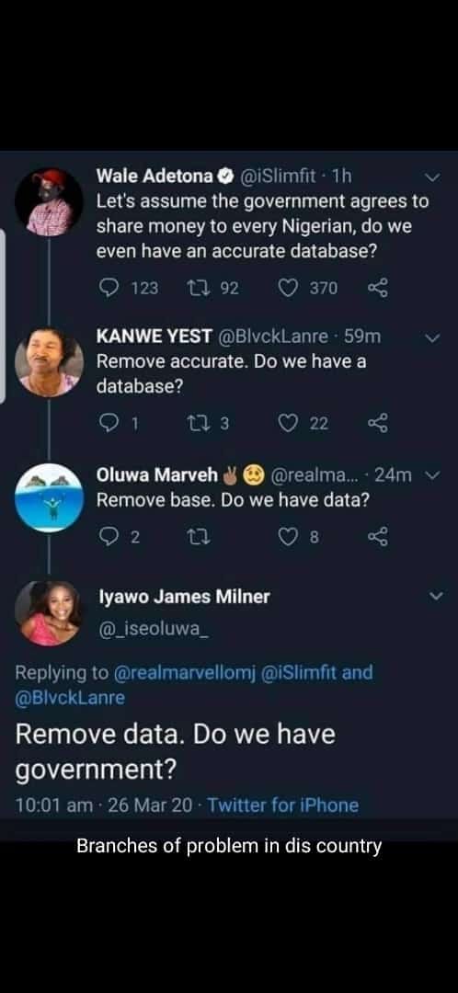Expand options chevron on Iyawo James Milner's tweet
The width and height of the screenshot is (458, 993).
pyautogui.click(x=437, y=596)
